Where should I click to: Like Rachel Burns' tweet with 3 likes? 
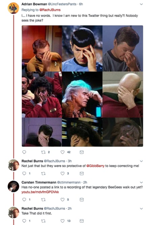pyautogui.click(x=62, y=173)
